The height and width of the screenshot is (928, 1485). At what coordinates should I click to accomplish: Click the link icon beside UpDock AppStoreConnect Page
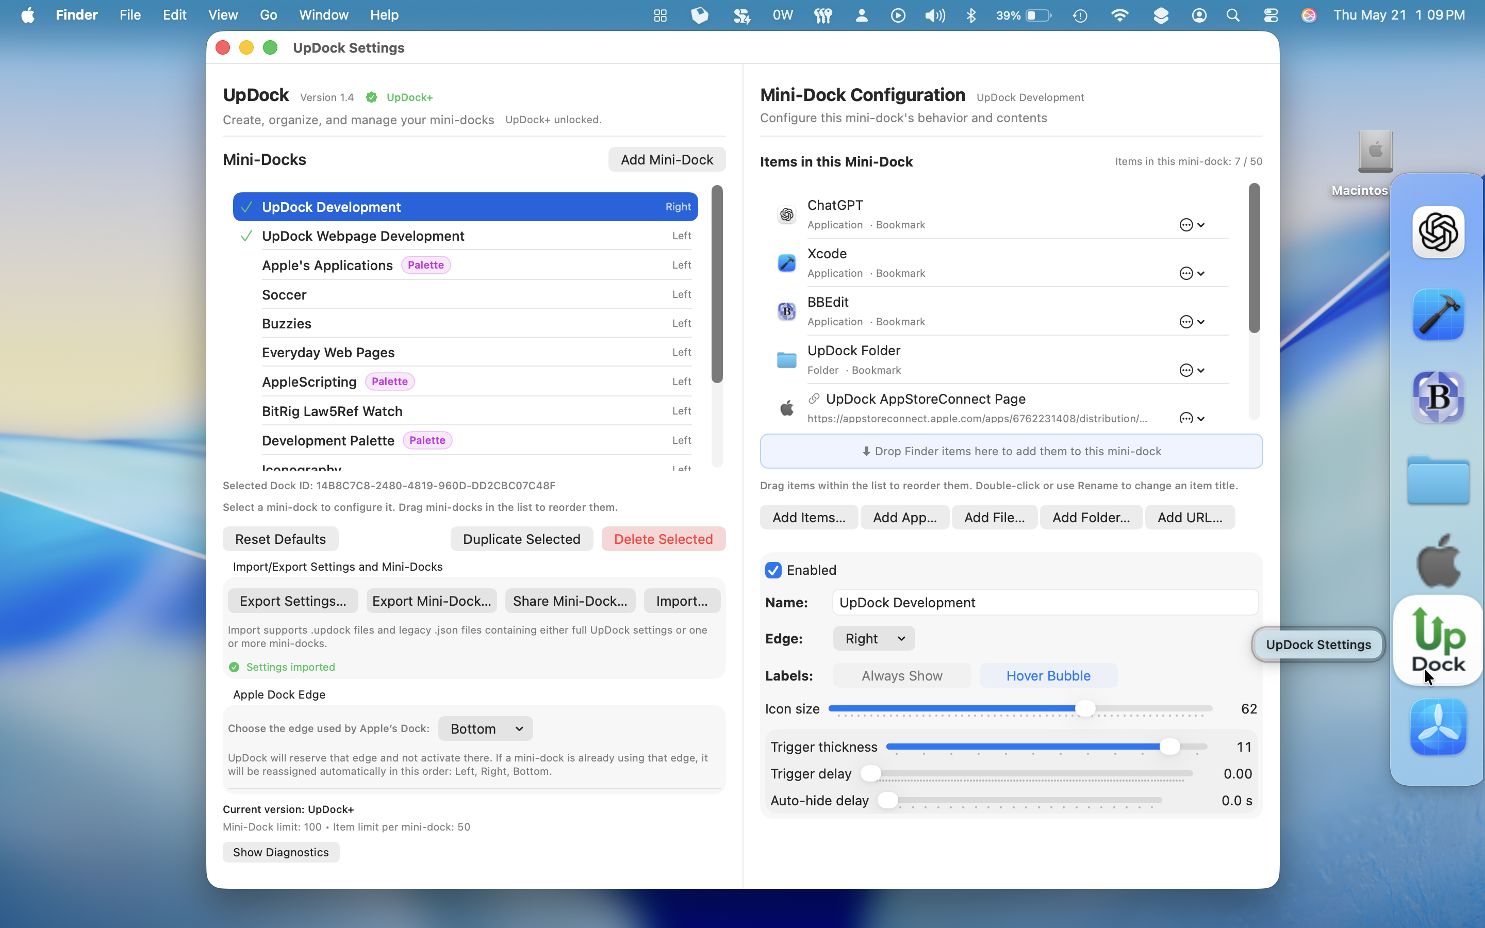[814, 399]
